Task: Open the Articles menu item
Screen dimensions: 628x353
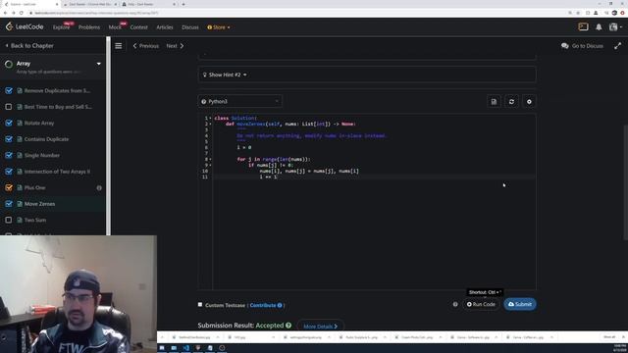Action: 165,27
